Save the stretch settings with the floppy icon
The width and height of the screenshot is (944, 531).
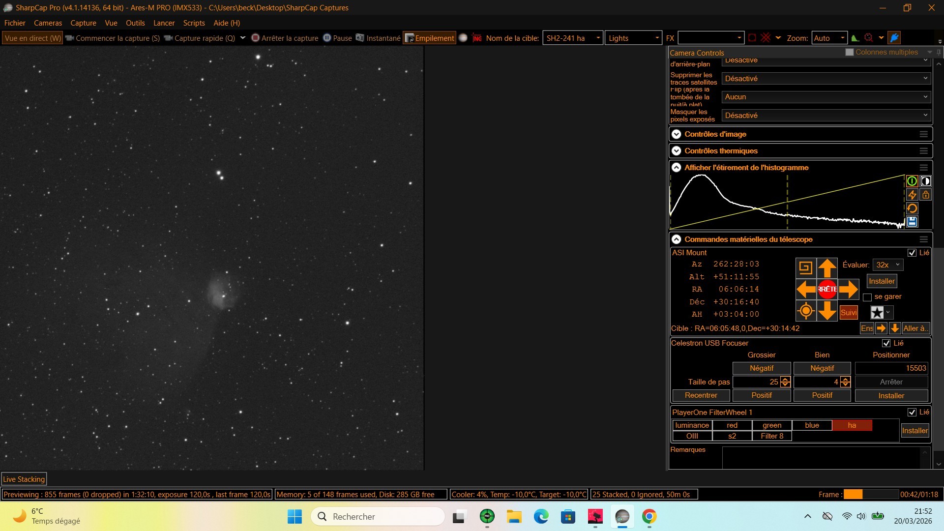(912, 222)
